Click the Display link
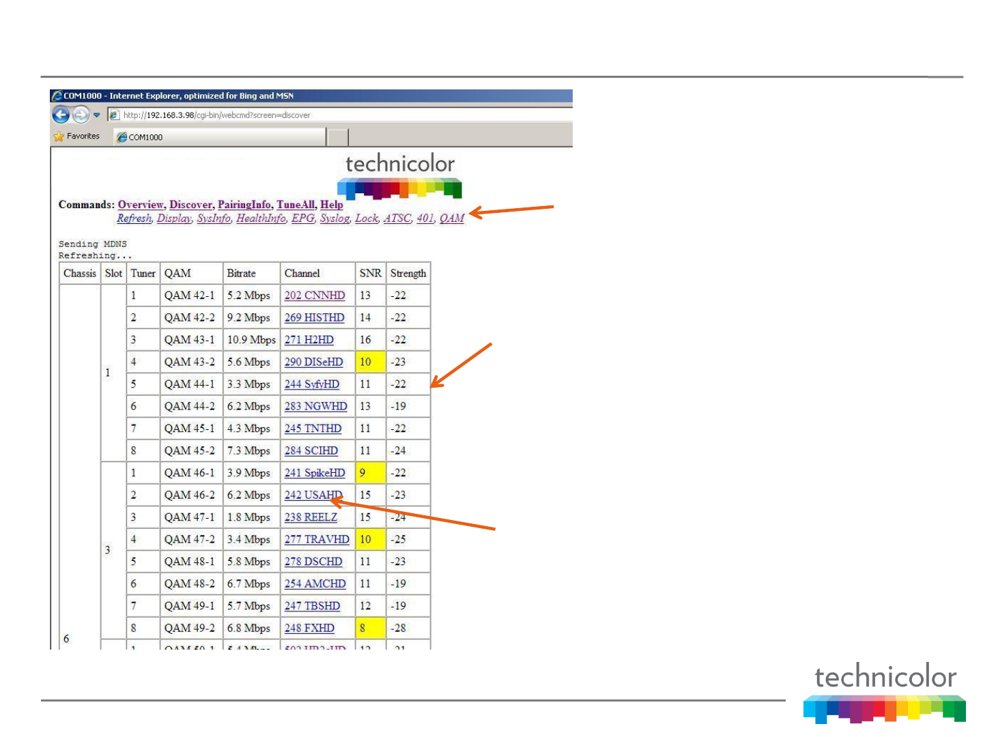 174,218
